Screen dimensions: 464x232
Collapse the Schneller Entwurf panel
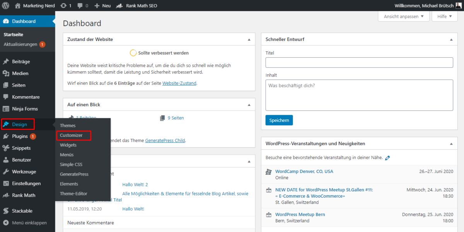tap(451, 39)
